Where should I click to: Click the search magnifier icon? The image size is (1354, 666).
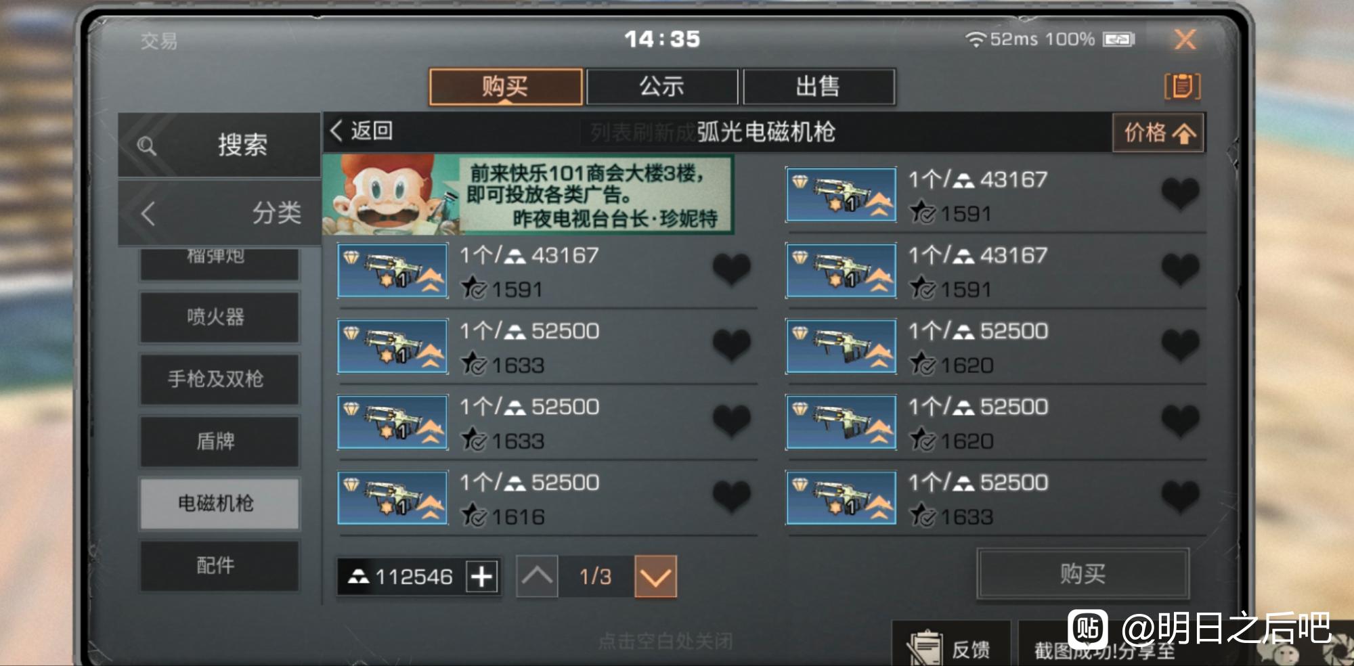(x=146, y=146)
